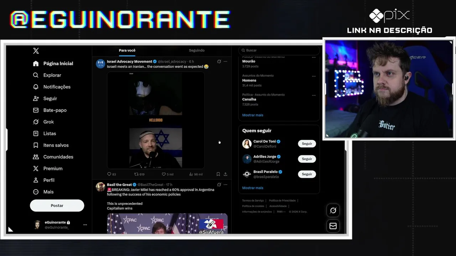Follow Brasil Paralelo

coord(307,174)
